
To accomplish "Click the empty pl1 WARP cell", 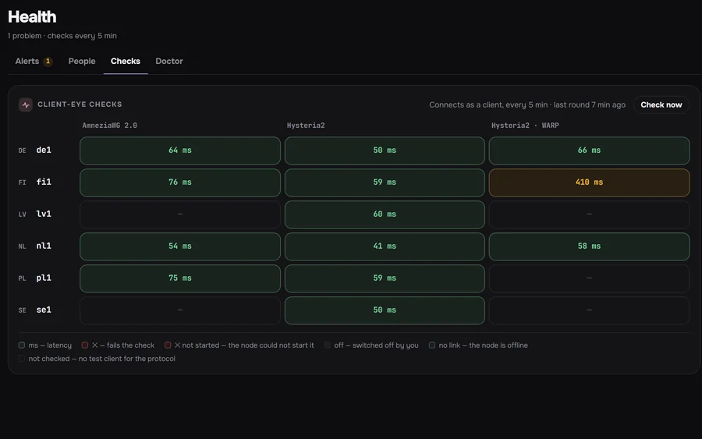I will pyautogui.click(x=589, y=278).
